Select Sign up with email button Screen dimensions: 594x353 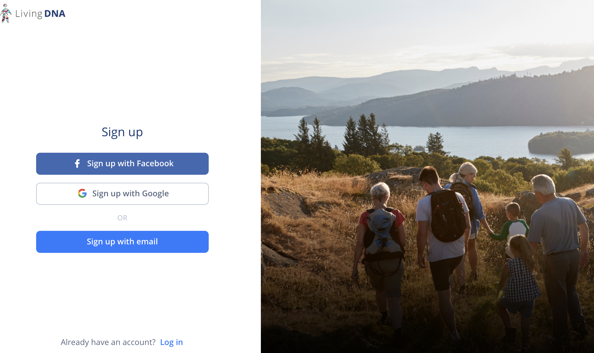(x=122, y=242)
